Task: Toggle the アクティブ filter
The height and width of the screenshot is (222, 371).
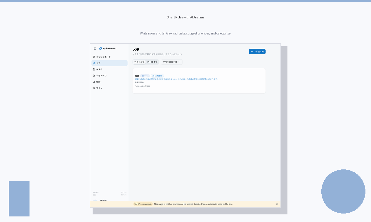Action: [x=139, y=62]
